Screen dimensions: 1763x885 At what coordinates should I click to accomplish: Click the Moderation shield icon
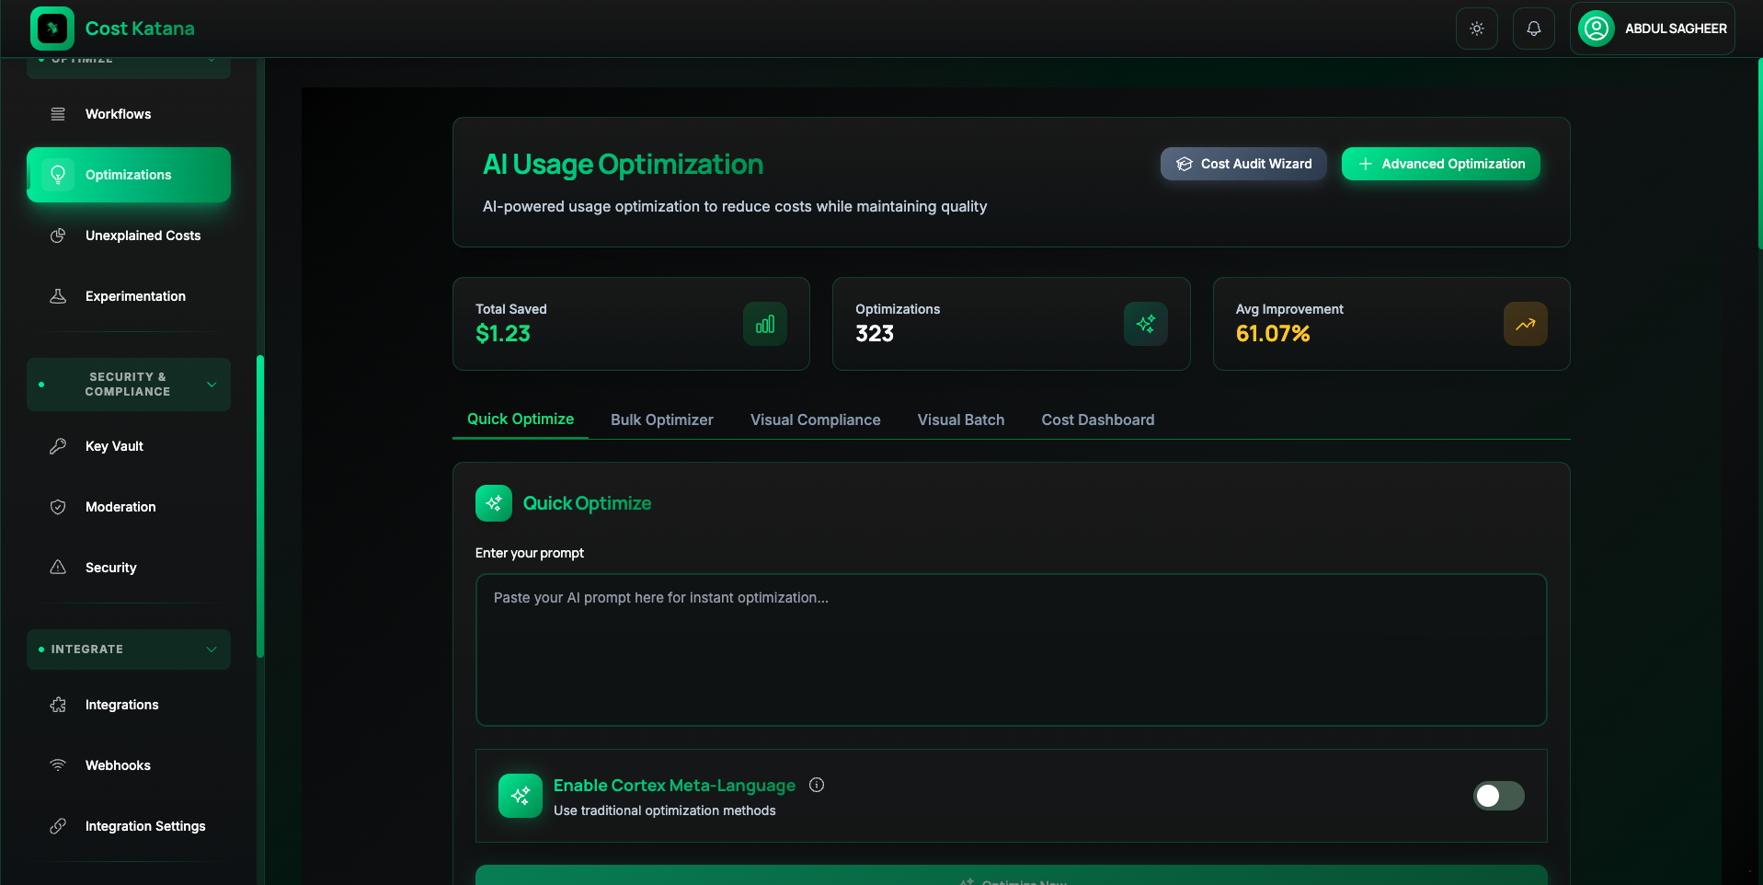tap(58, 507)
